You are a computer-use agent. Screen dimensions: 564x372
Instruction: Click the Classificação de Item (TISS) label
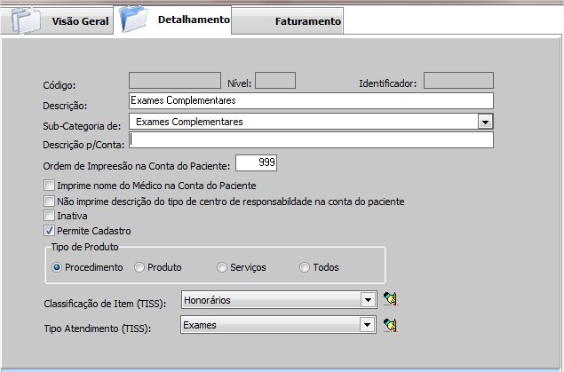105,304
